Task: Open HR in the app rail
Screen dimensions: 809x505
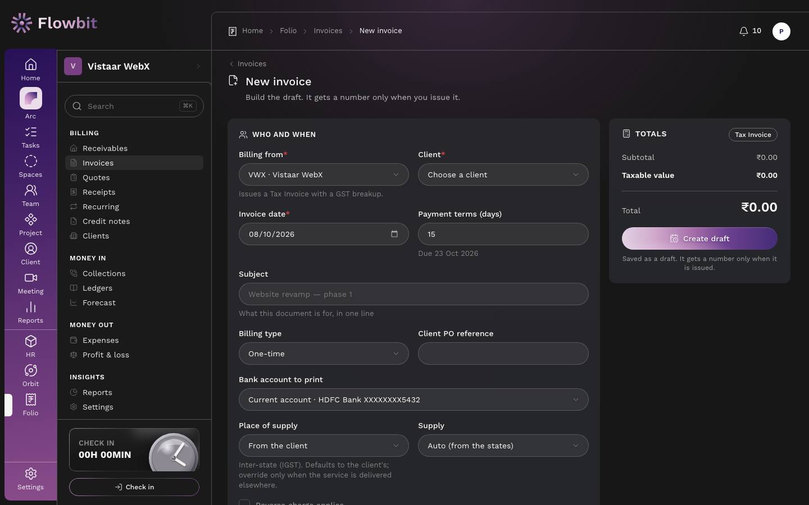Action: [30, 347]
